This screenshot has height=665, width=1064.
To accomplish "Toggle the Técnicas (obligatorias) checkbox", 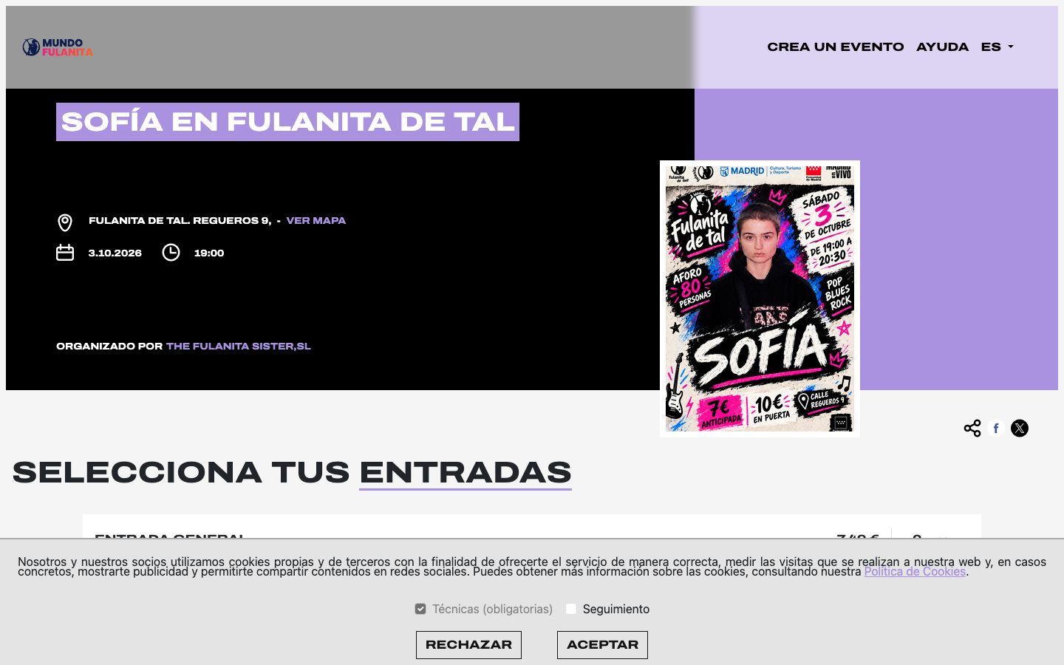I will click(x=420, y=609).
